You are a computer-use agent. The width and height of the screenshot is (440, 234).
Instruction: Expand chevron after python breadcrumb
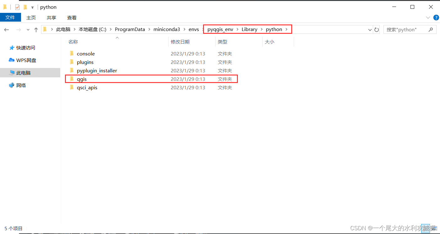[286, 29]
